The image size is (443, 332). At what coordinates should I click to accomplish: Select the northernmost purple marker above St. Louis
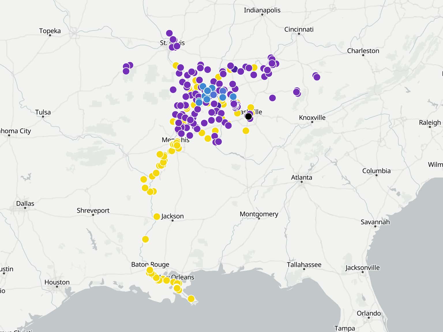point(169,33)
